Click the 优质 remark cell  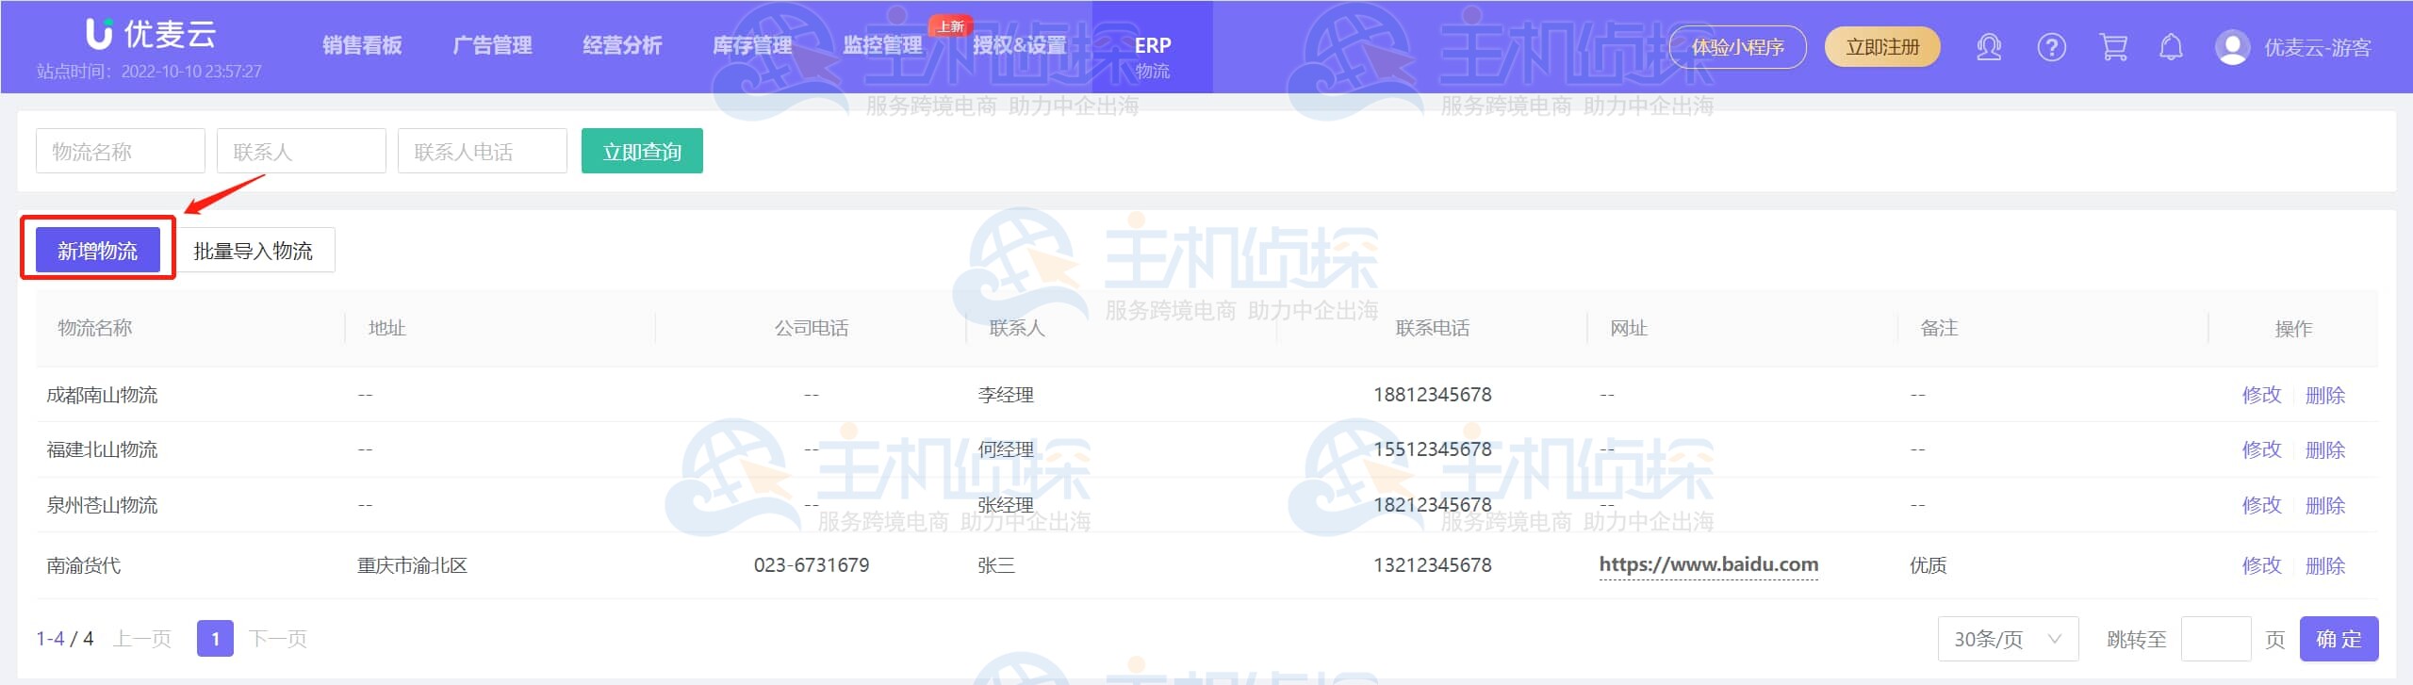tap(1928, 565)
